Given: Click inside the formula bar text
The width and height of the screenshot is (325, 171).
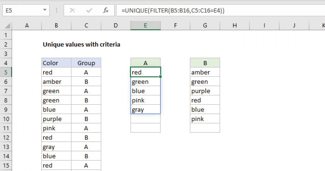Looking at the screenshot, I should point(217,11).
